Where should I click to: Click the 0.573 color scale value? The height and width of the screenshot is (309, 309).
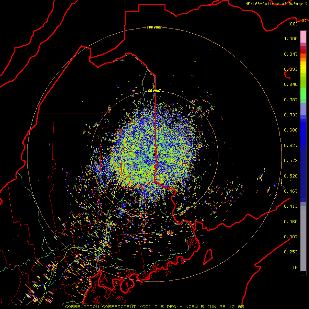tap(291, 161)
